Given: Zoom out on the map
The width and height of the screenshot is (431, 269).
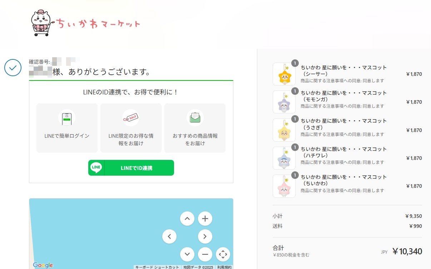Looking at the screenshot, I should 205,254.
